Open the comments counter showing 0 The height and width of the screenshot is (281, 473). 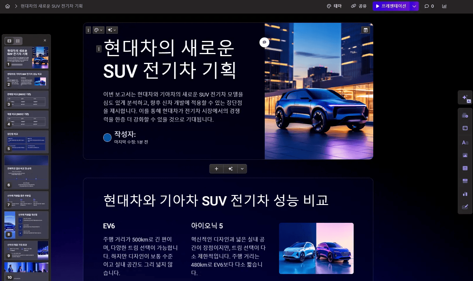click(429, 6)
